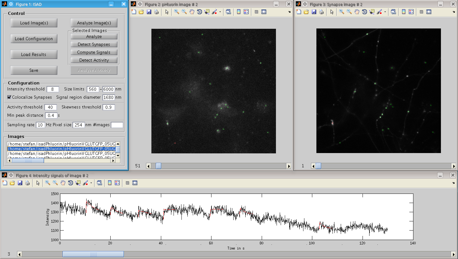Activate Pan hand tool in Figure 3 toolbar

[357, 12]
